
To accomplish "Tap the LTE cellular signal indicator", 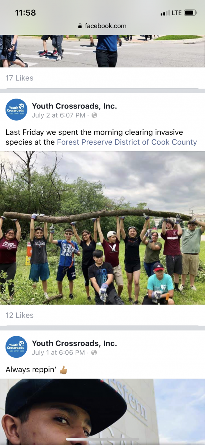I will point(171,13).
